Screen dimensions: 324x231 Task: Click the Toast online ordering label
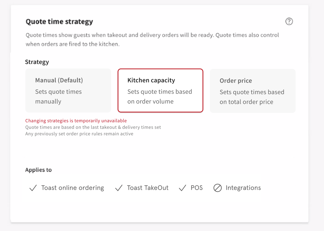click(x=72, y=188)
